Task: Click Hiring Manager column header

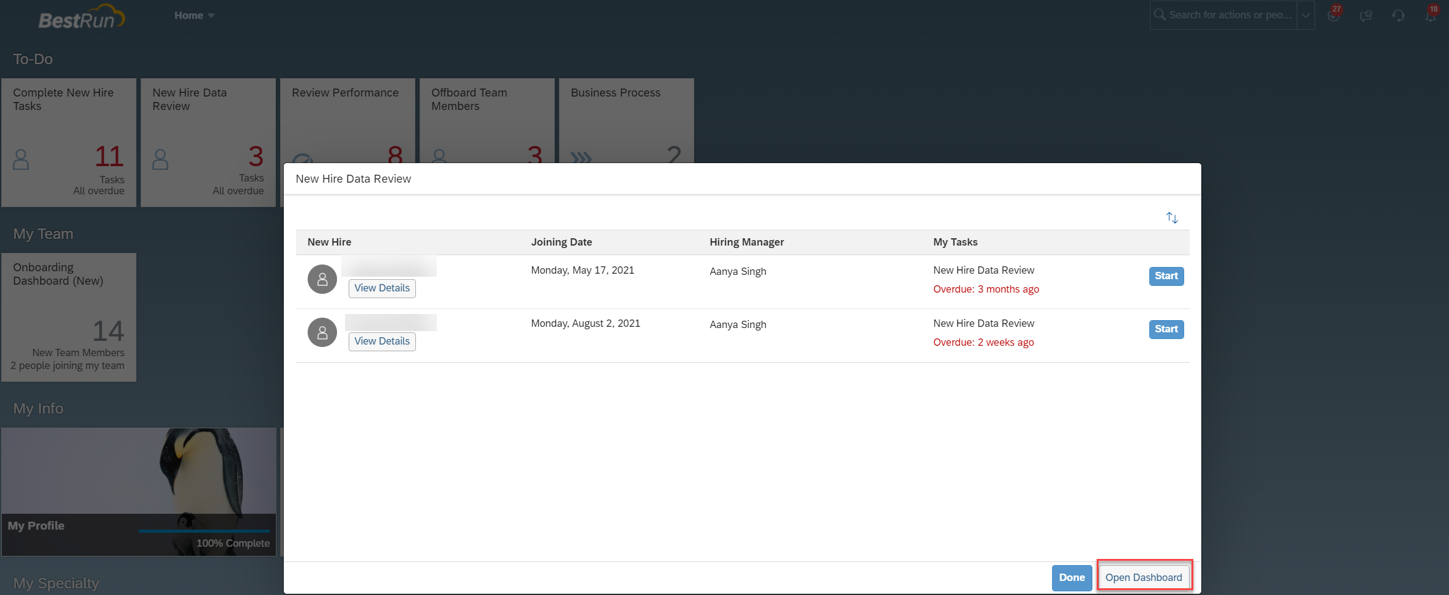Action: (747, 242)
